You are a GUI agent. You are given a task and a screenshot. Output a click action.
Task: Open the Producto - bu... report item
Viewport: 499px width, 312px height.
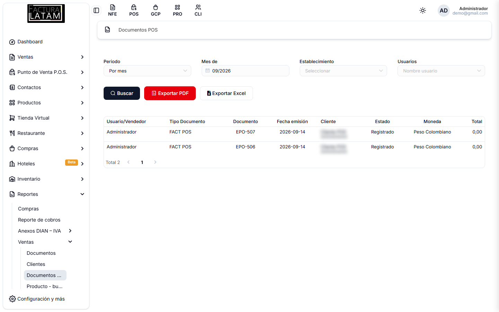click(x=45, y=286)
